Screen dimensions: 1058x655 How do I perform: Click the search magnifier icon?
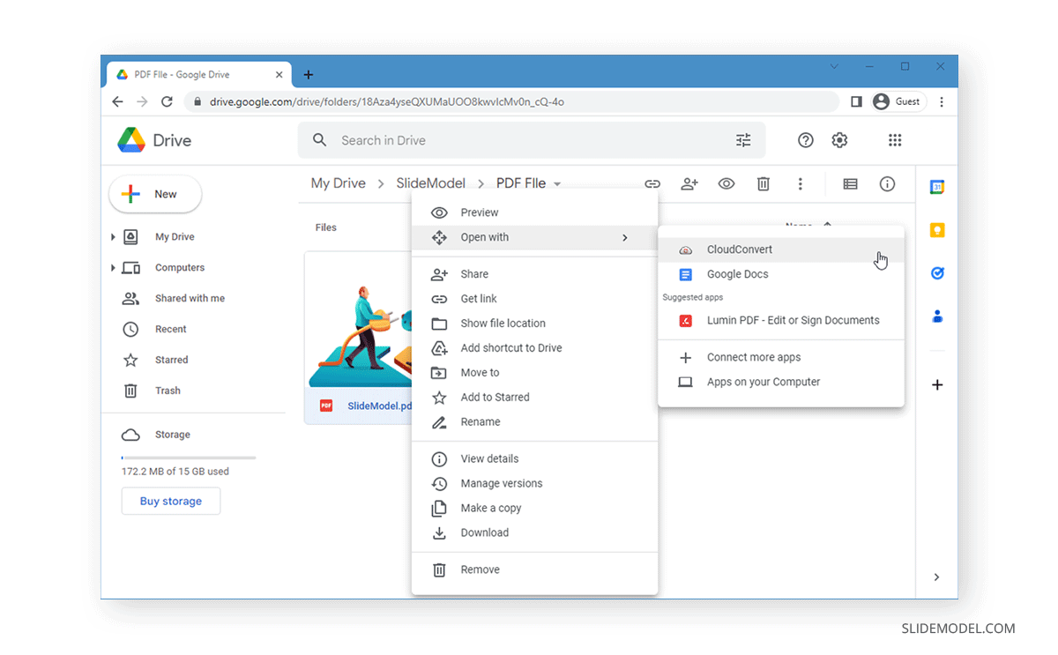tap(320, 140)
